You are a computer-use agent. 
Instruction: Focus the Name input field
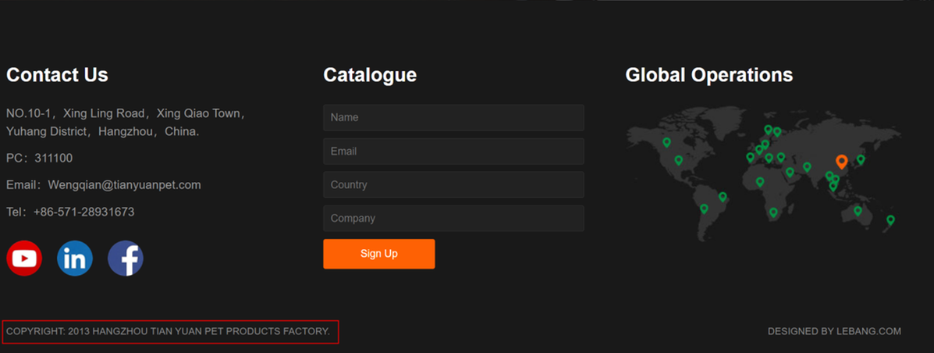[x=453, y=118]
